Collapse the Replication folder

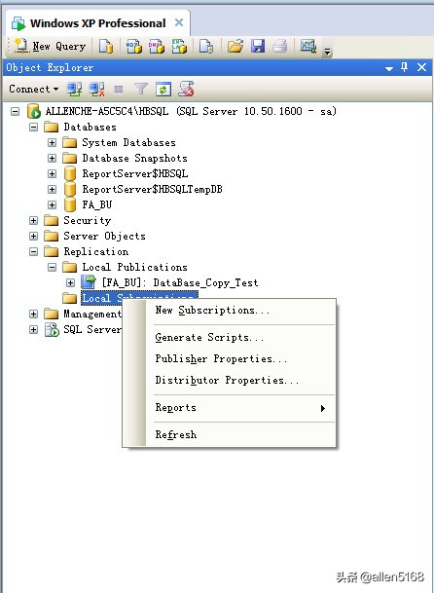(34, 251)
